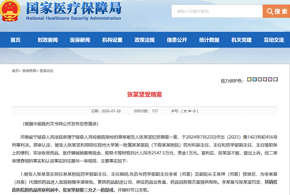The width and height of the screenshot is (290, 195).
Task: Open the 机关党建 navigation item
Action: coord(241,40)
